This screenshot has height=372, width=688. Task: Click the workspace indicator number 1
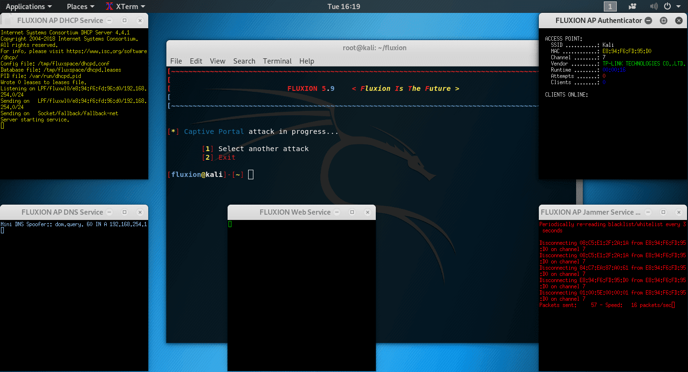610,6
